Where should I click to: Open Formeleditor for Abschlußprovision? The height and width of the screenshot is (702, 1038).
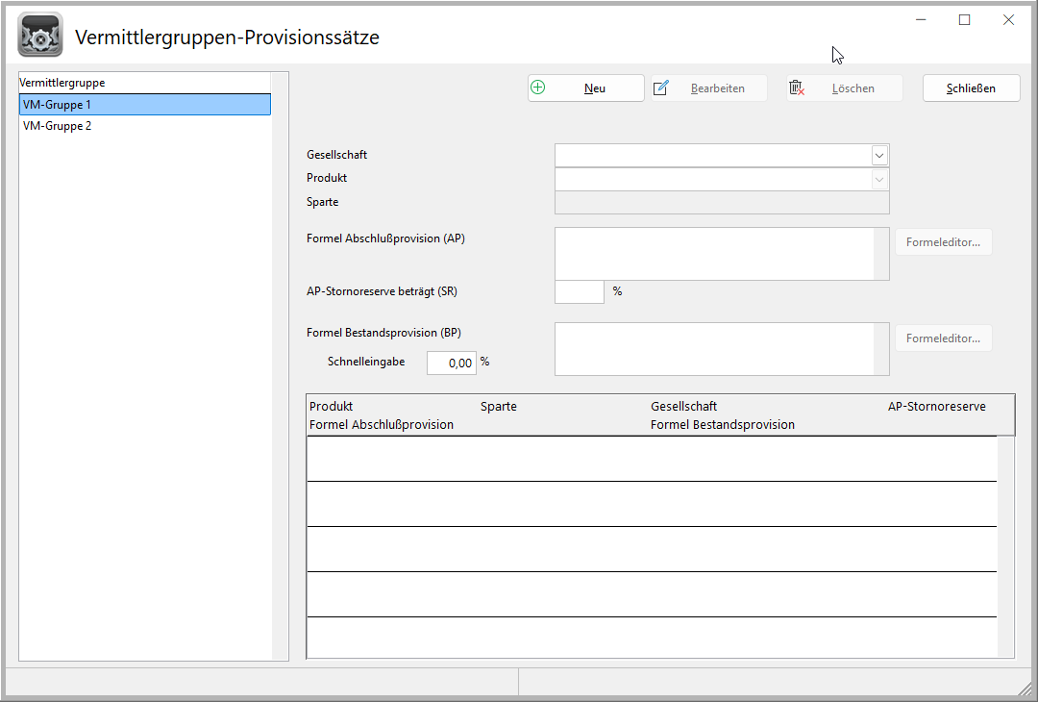point(943,242)
